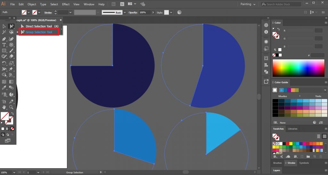The image size is (328, 175).
Task: Select the Rectangle tool
Action: 4,51
